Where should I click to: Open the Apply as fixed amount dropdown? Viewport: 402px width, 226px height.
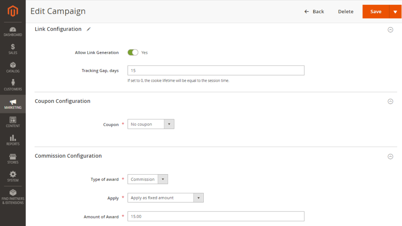coord(166,198)
